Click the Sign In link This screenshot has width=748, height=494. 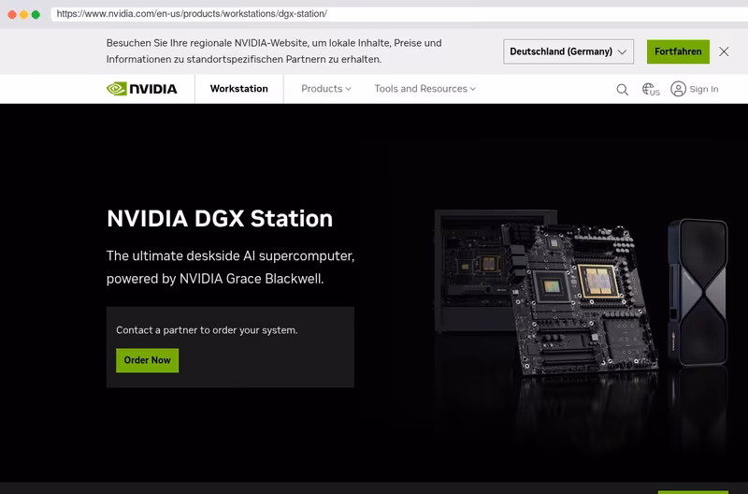(x=704, y=89)
